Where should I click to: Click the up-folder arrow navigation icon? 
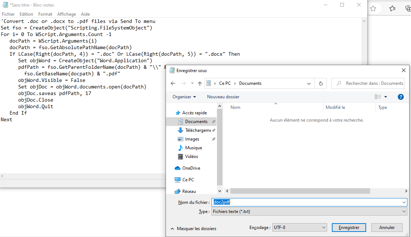click(x=200, y=83)
